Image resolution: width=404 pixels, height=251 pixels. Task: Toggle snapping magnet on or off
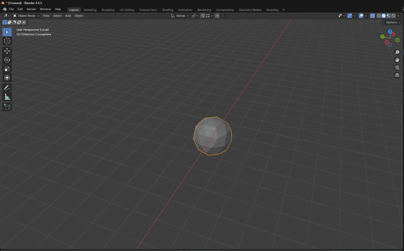(x=203, y=16)
